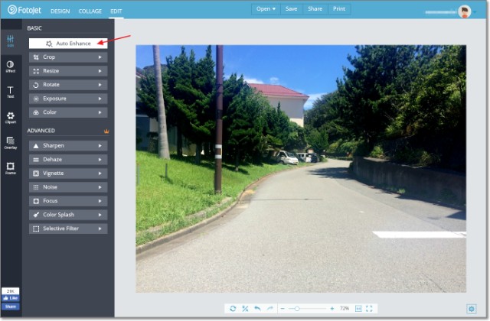Click the reset/refresh icon in bottom toolbar

point(234,308)
